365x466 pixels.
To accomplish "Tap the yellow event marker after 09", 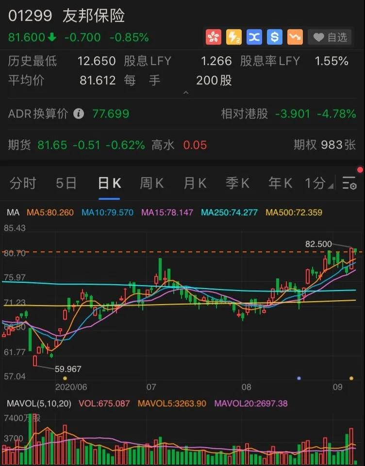I will click(x=351, y=378).
